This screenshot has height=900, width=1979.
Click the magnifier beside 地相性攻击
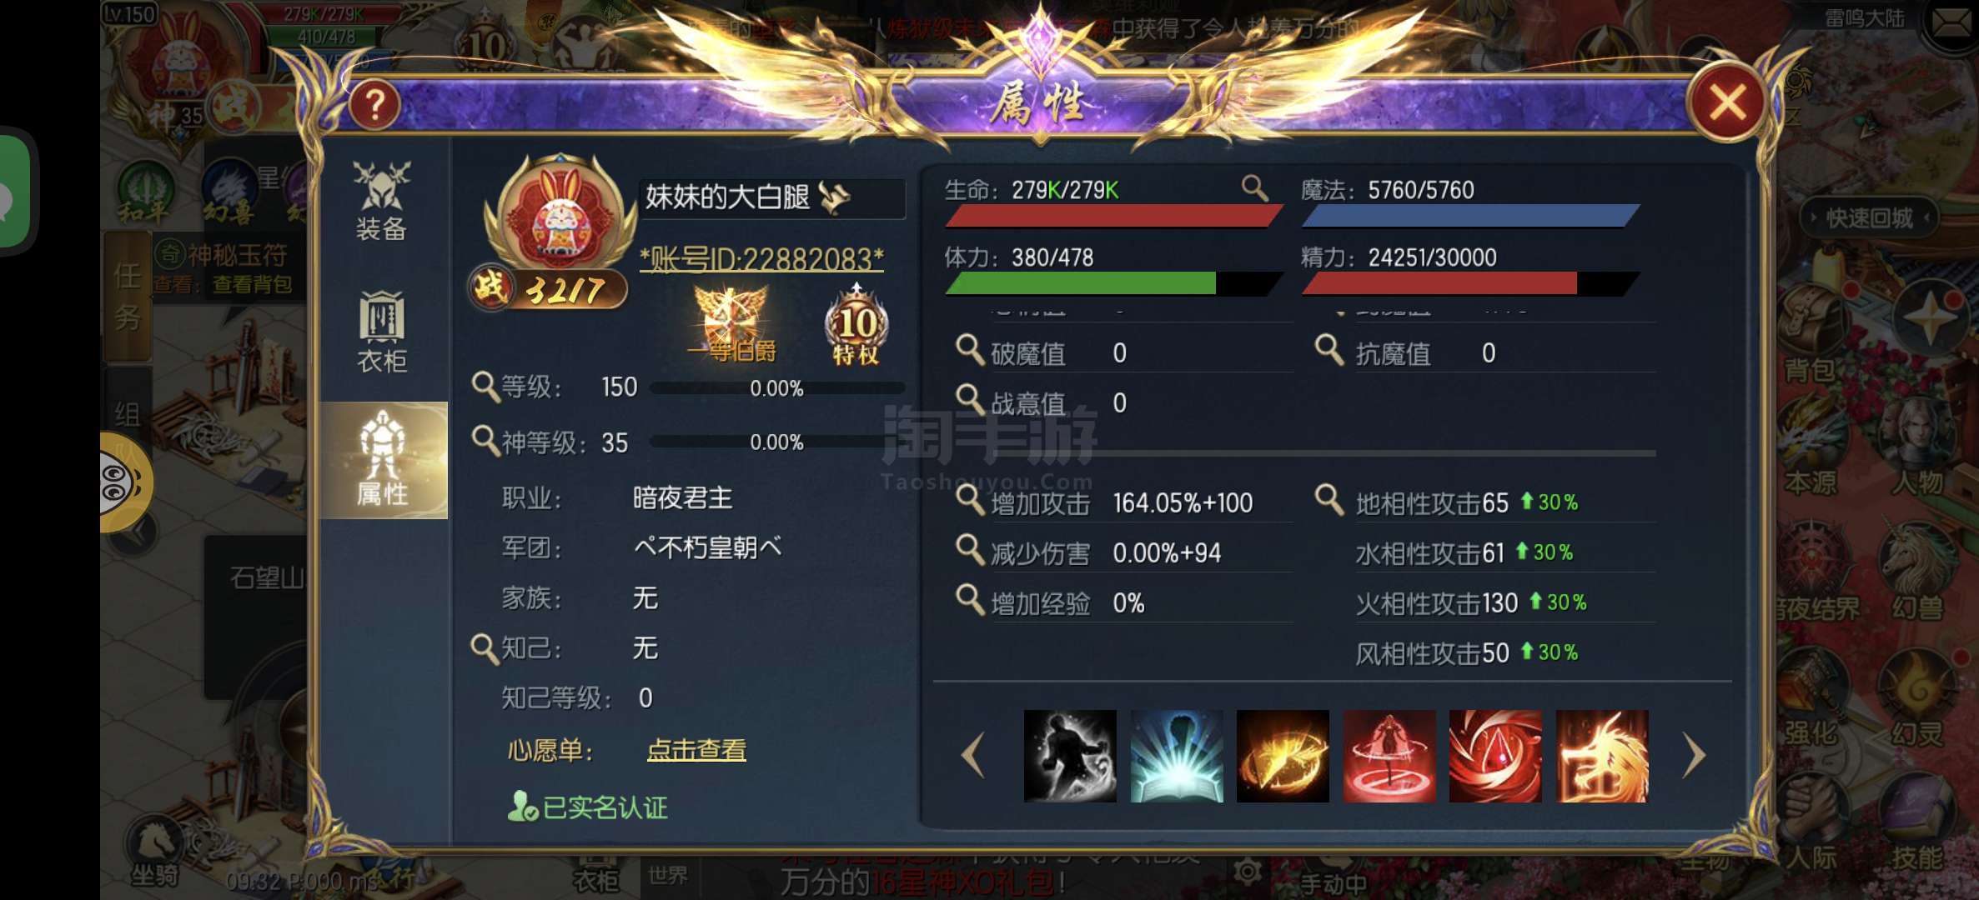[1329, 500]
